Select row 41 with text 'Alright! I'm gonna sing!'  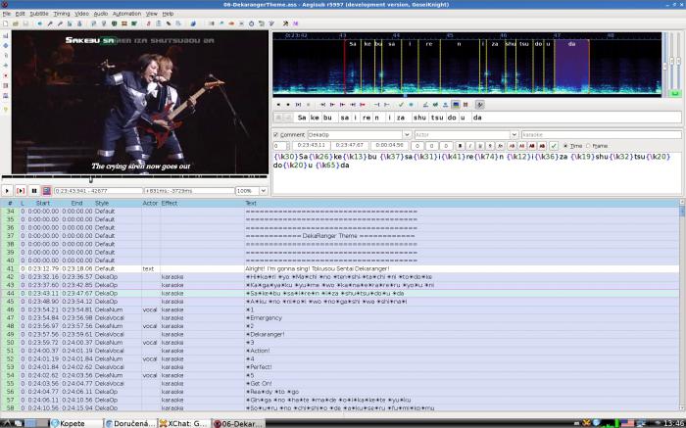point(340,268)
